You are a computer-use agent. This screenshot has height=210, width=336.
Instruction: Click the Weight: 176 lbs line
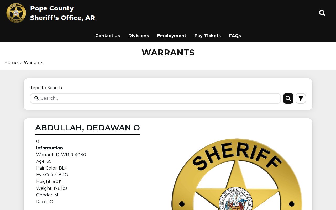click(52, 188)
